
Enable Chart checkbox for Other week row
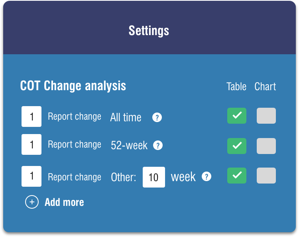point(266,176)
